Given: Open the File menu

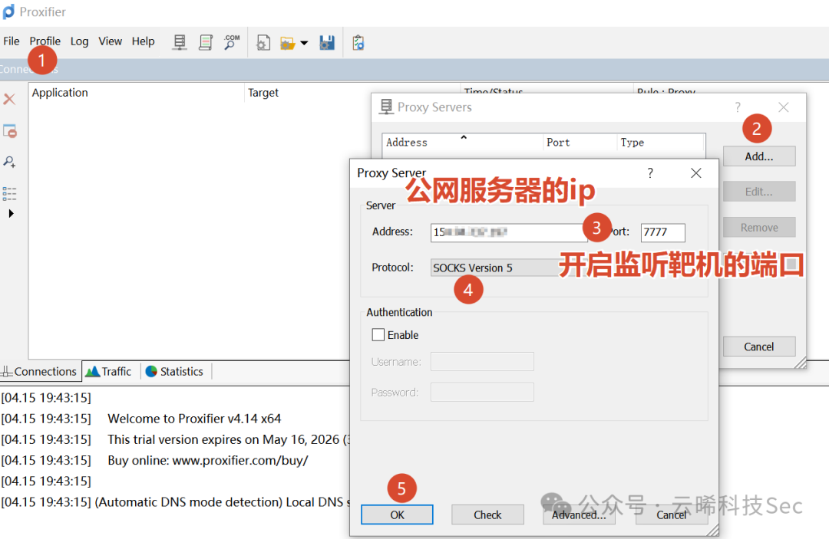Looking at the screenshot, I should click(x=11, y=41).
